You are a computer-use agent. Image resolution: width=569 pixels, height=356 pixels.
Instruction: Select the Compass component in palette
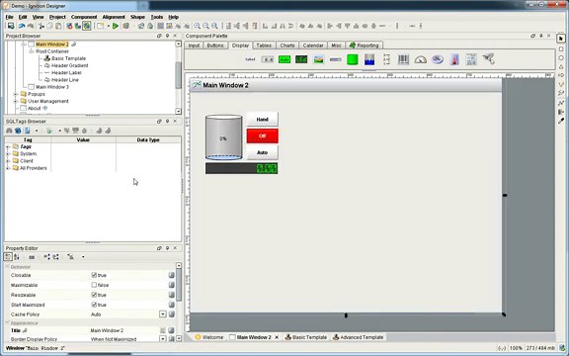(x=438, y=59)
